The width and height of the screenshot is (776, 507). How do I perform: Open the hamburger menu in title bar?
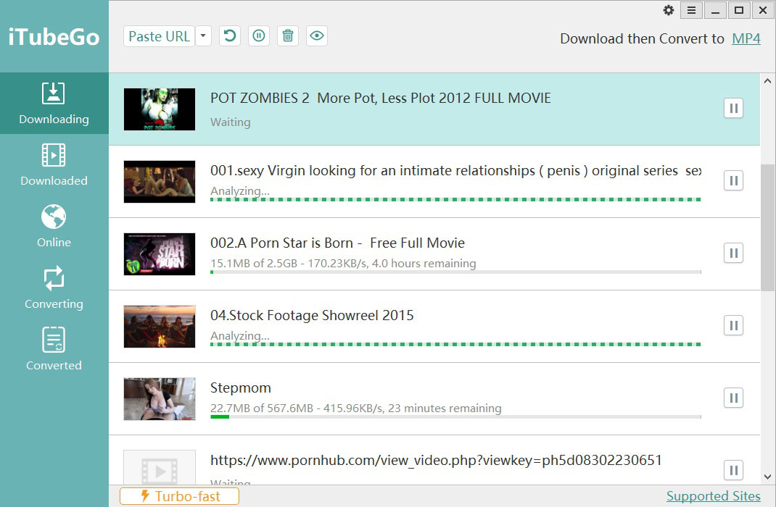691,10
